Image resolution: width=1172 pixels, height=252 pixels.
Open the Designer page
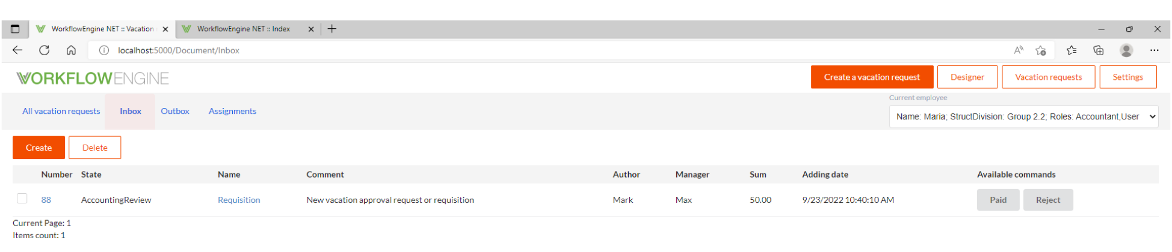pos(967,77)
